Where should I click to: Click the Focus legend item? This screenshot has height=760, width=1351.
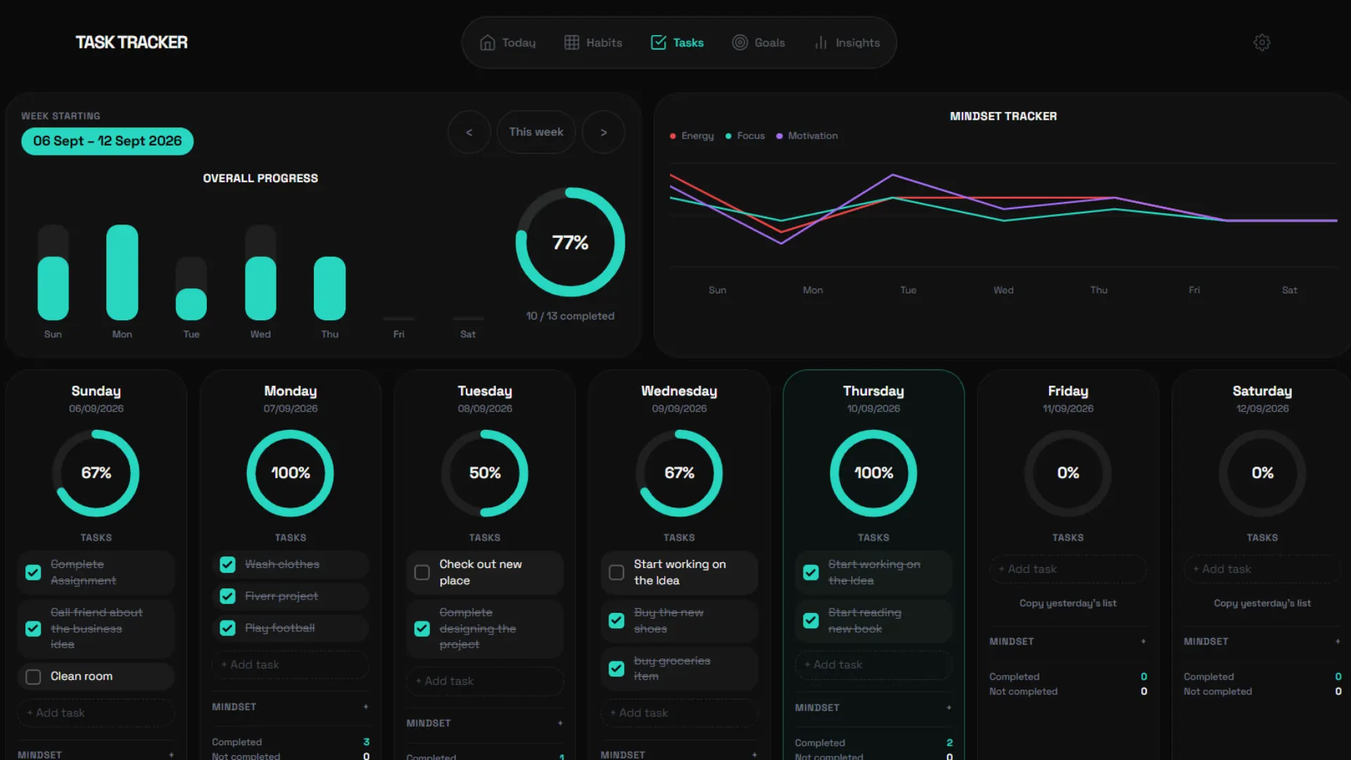coord(745,136)
